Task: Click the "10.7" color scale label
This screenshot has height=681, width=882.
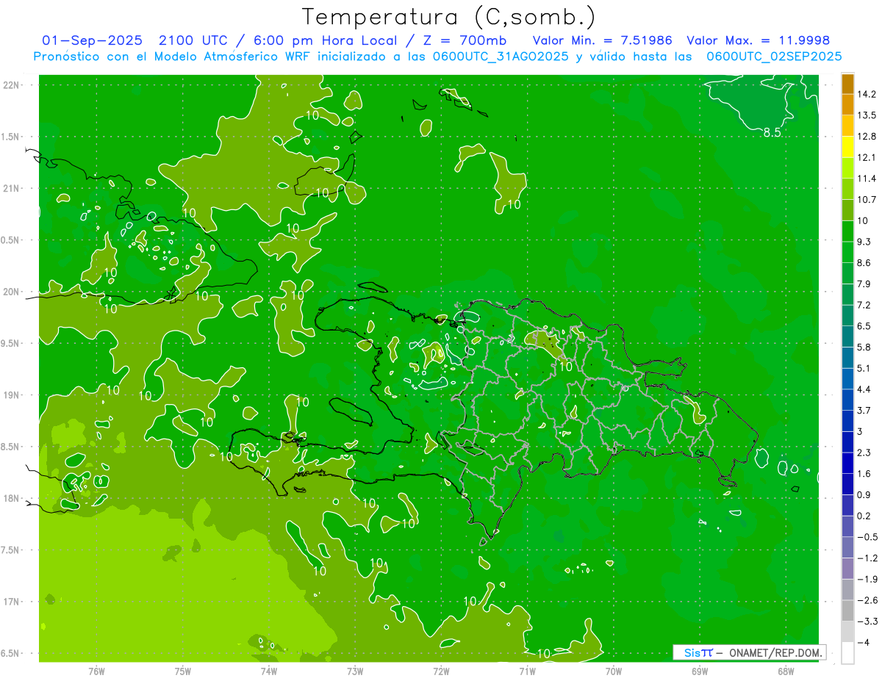Action: [867, 200]
